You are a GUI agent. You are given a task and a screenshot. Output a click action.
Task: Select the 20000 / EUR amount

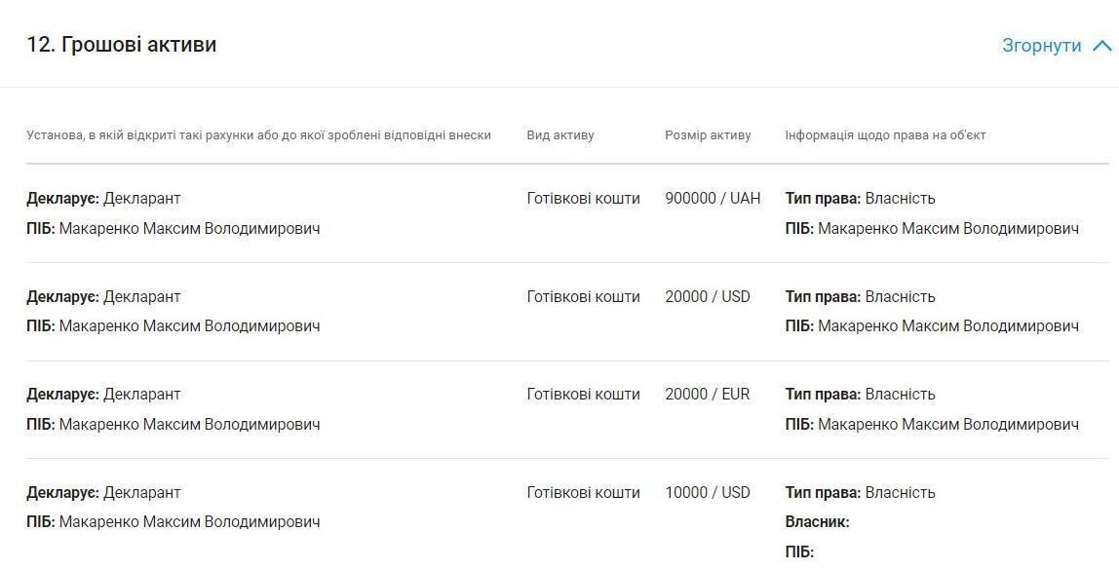[708, 395]
